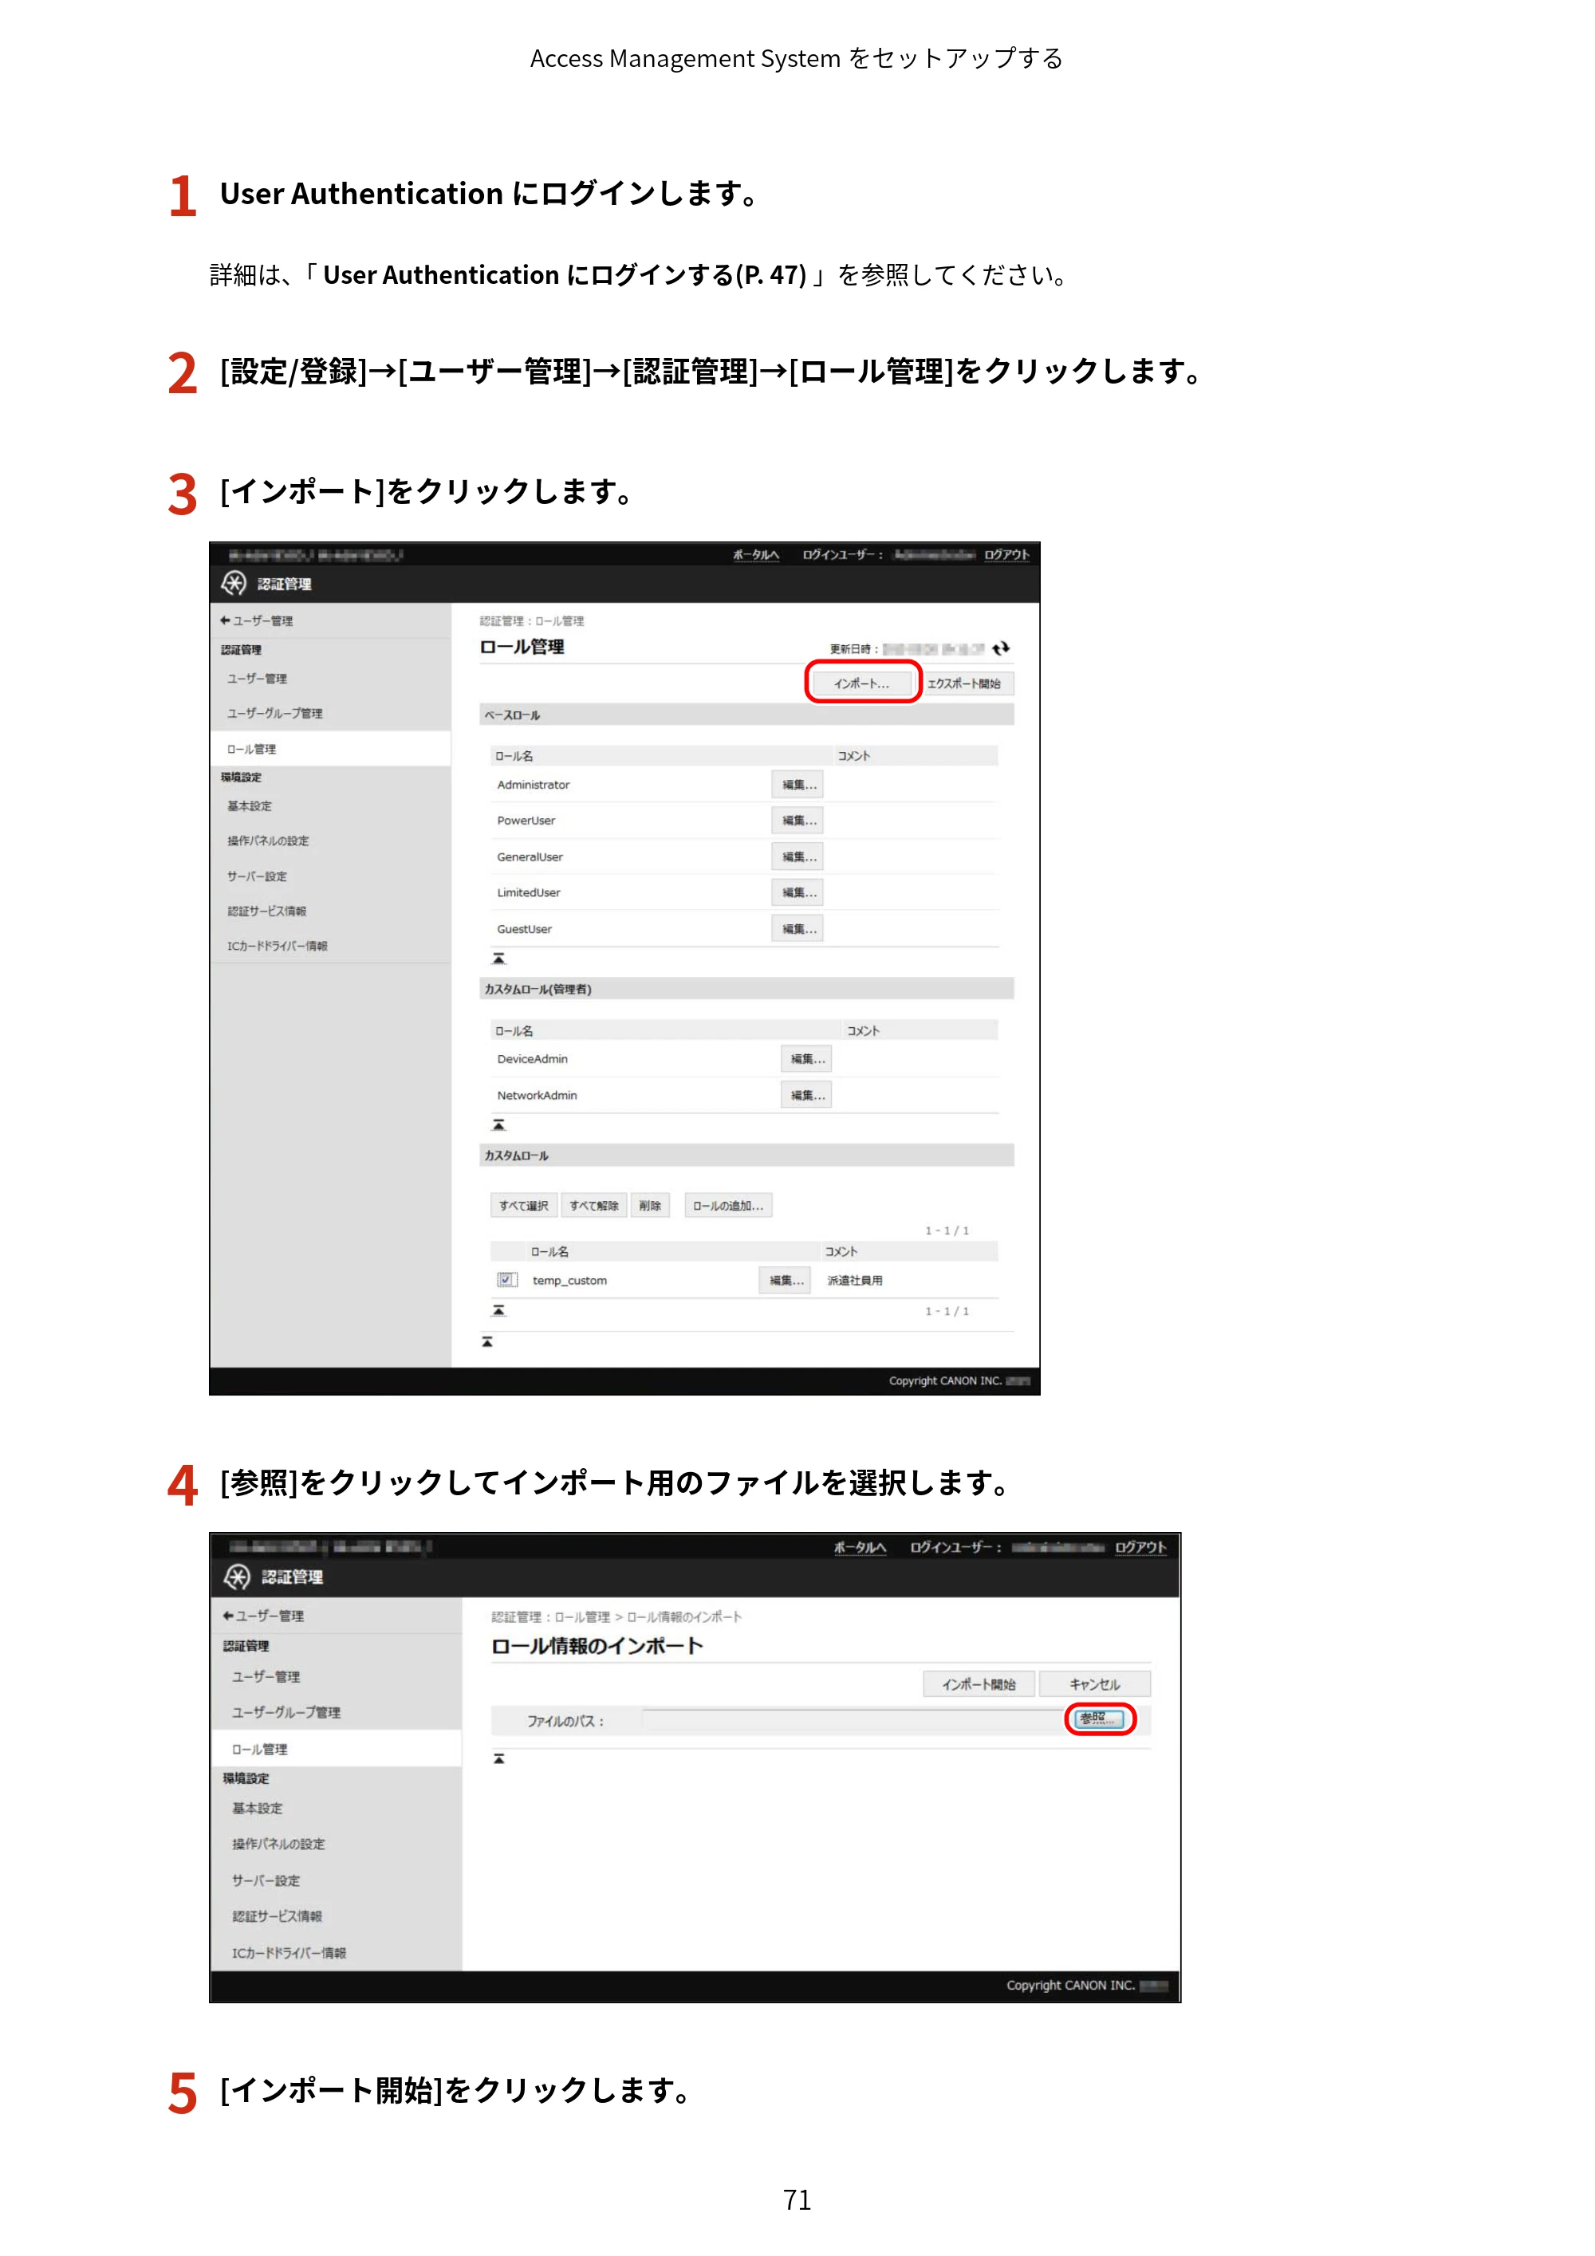Open サーバー設定 in the import page sidebar

click(x=266, y=1880)
